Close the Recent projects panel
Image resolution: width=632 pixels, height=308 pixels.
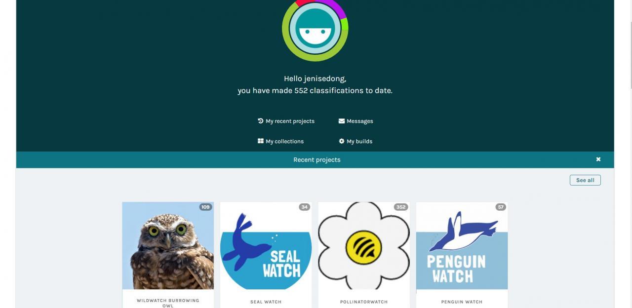point(598,159)
